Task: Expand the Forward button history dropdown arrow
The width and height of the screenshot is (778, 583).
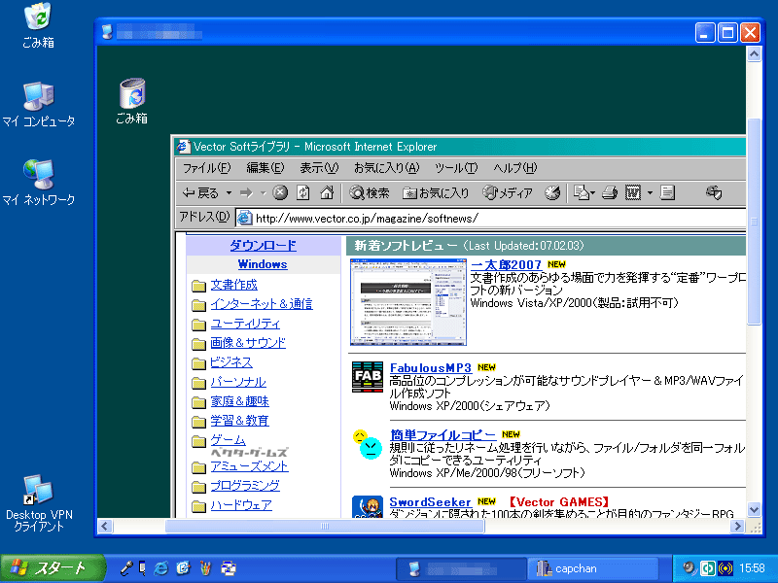Action: point(263,192)
